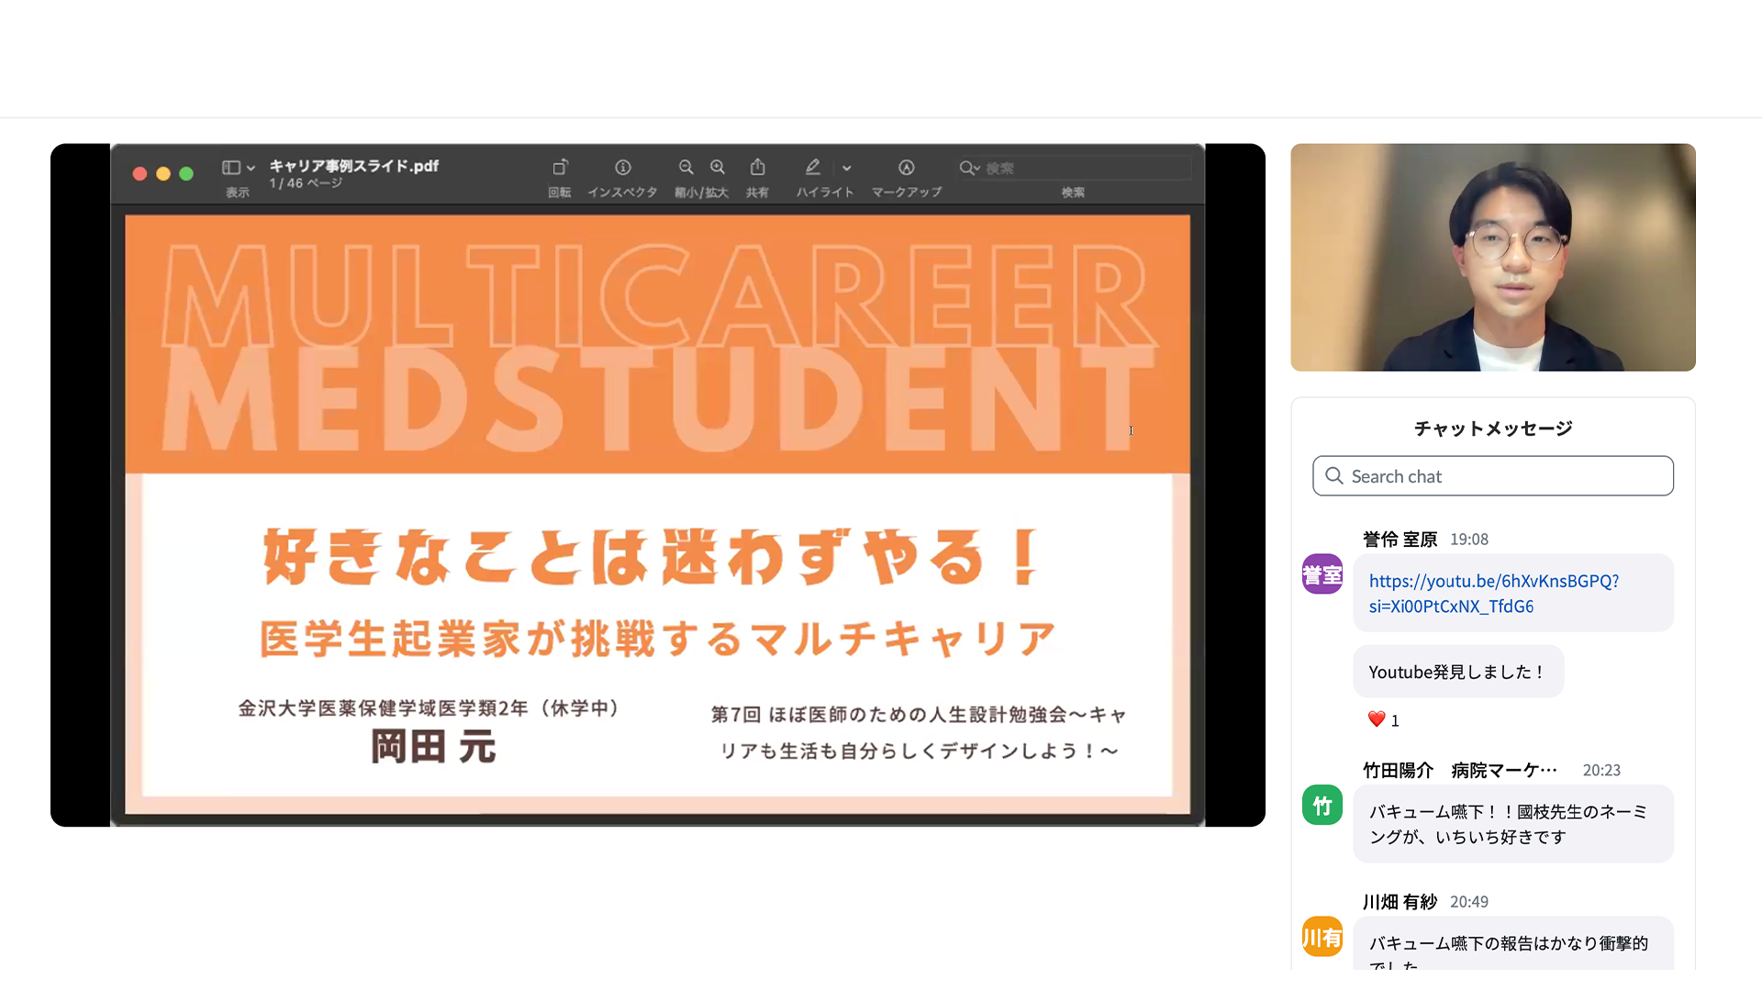
Task: Click the rotate (回転) toolbar icon
Action: (x=560, y=168)
